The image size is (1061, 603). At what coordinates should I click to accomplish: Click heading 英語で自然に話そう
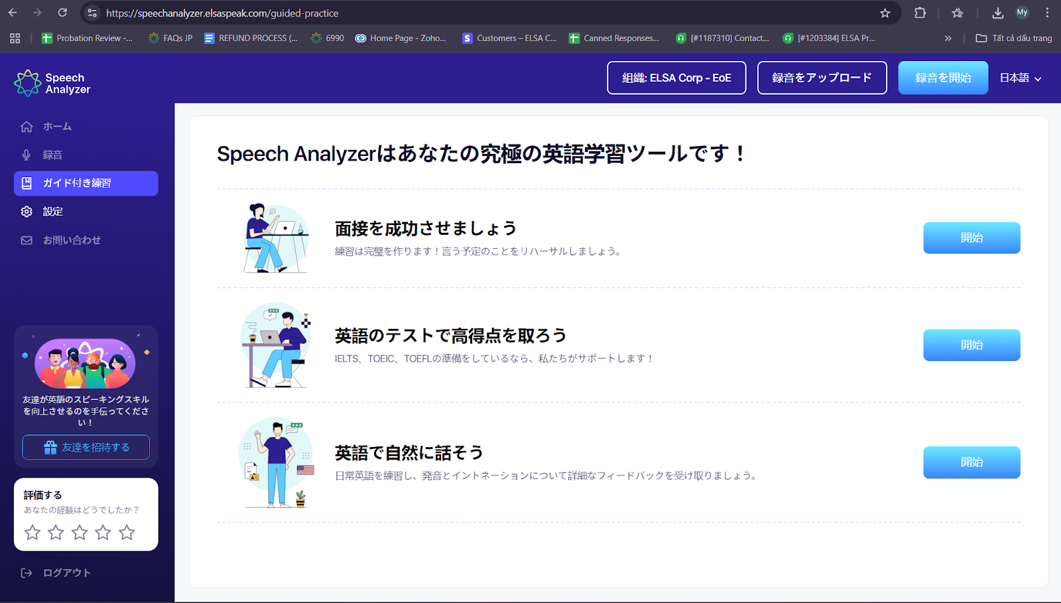coord(409,453)
